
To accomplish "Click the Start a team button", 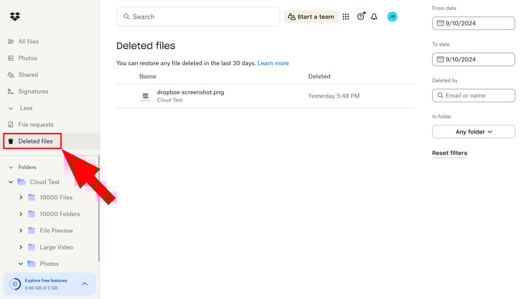I will (311, 17).
